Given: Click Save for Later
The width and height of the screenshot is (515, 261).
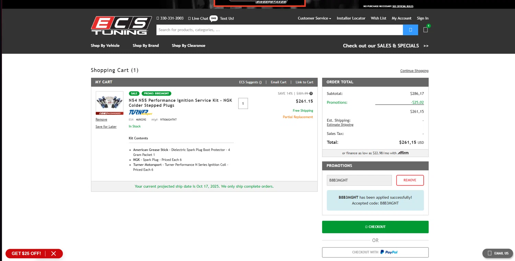Looking at the screenshot, I should pyautogui.click(x=106, y=127).
